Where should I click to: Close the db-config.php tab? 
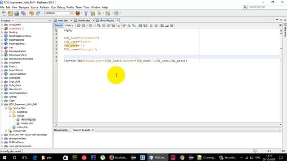pyautogui.click(x=117, y=20)
